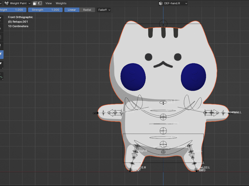
Task: Select the heel.02.L bone label
Action: tap(204, 167)
